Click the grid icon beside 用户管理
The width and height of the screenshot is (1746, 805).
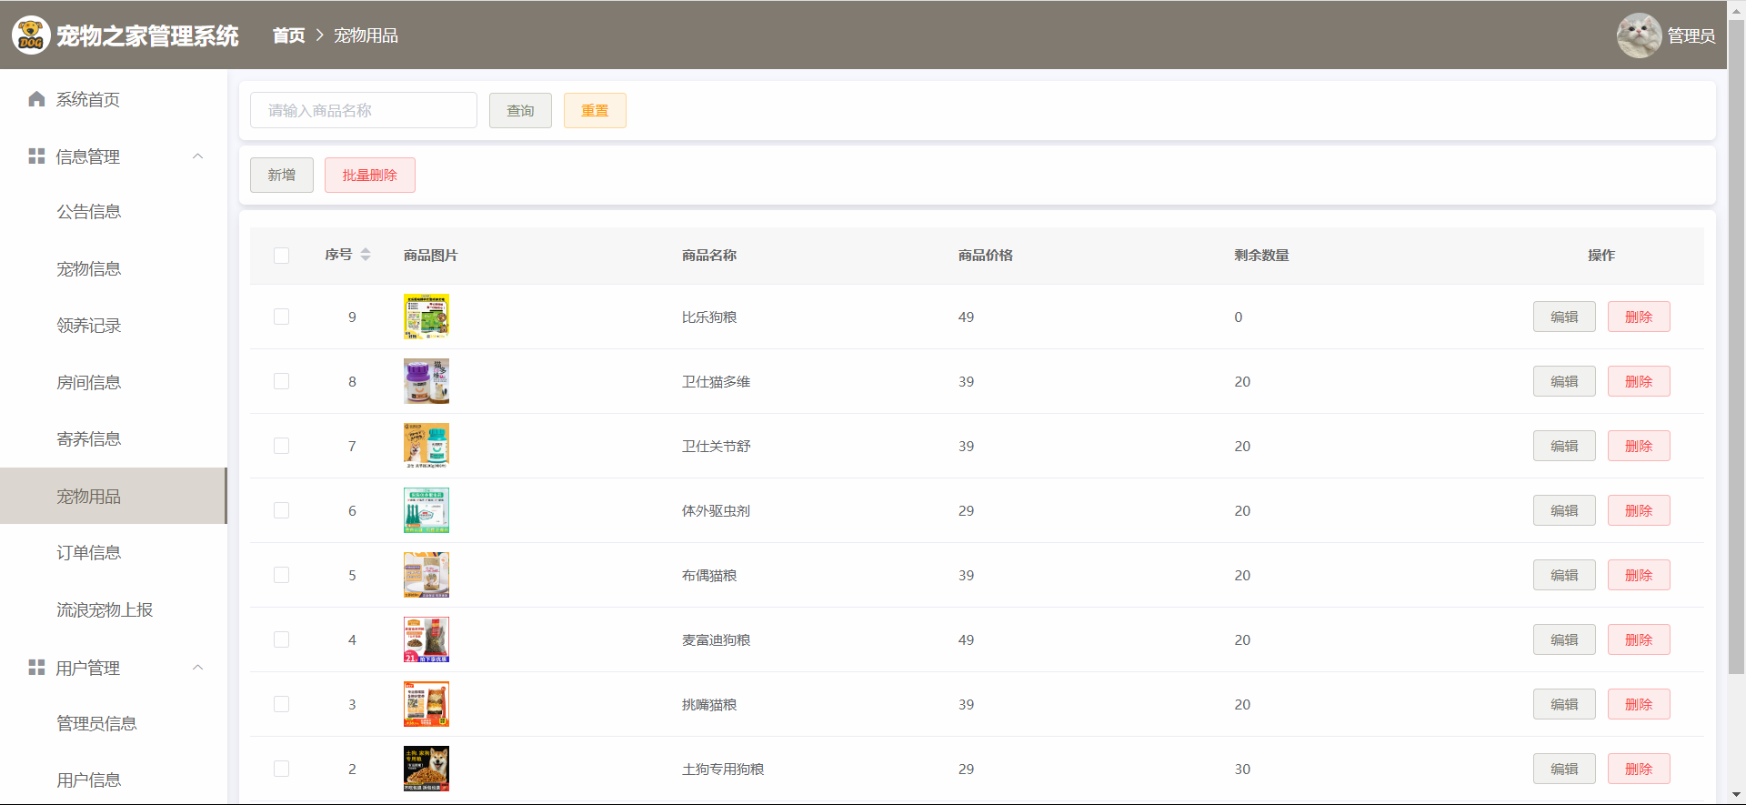36,668
